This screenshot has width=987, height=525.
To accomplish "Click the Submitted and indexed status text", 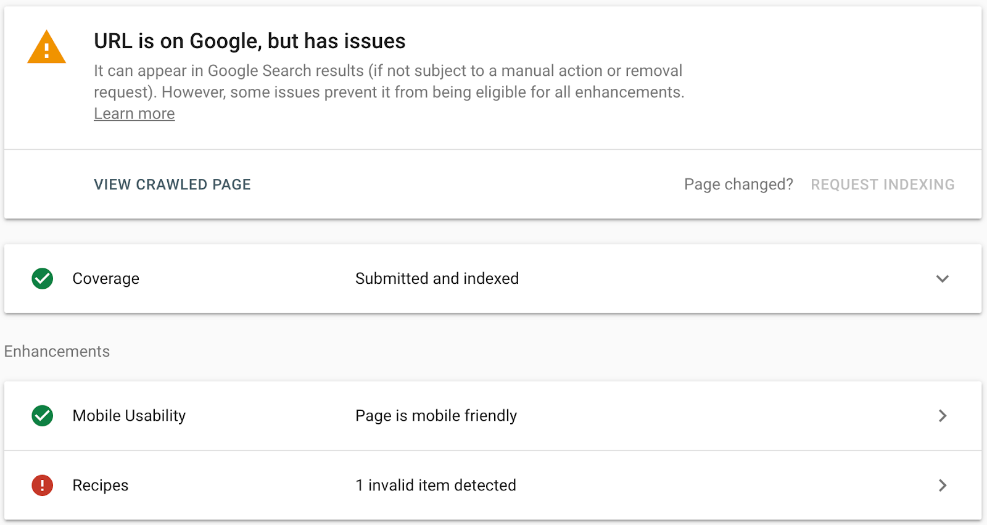I will point(437,279).
